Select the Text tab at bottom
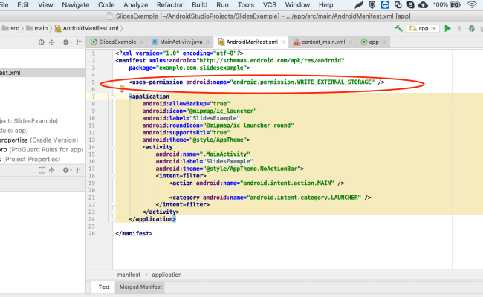483x297 pixels. [104, 287]
